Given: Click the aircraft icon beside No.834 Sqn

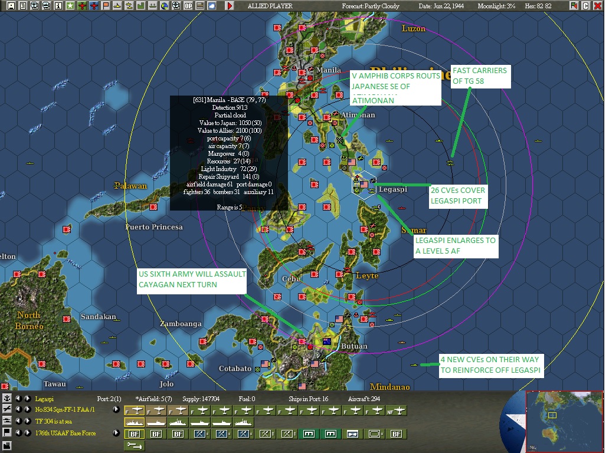Looking at the screenshot, I should click(6, 409).
